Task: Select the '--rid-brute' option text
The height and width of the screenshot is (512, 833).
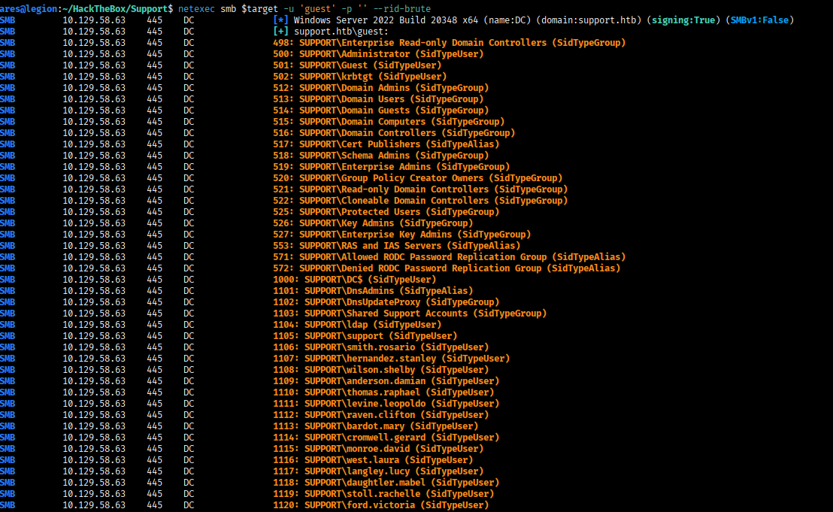Action: (402, 8)
